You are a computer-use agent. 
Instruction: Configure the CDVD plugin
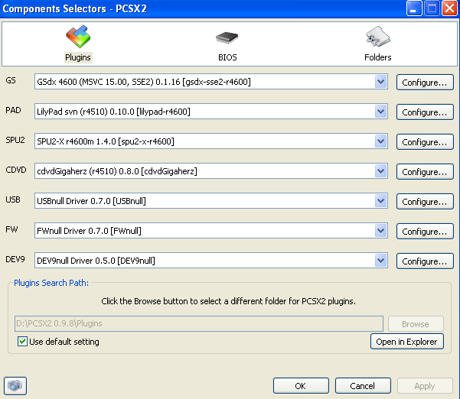425,172
